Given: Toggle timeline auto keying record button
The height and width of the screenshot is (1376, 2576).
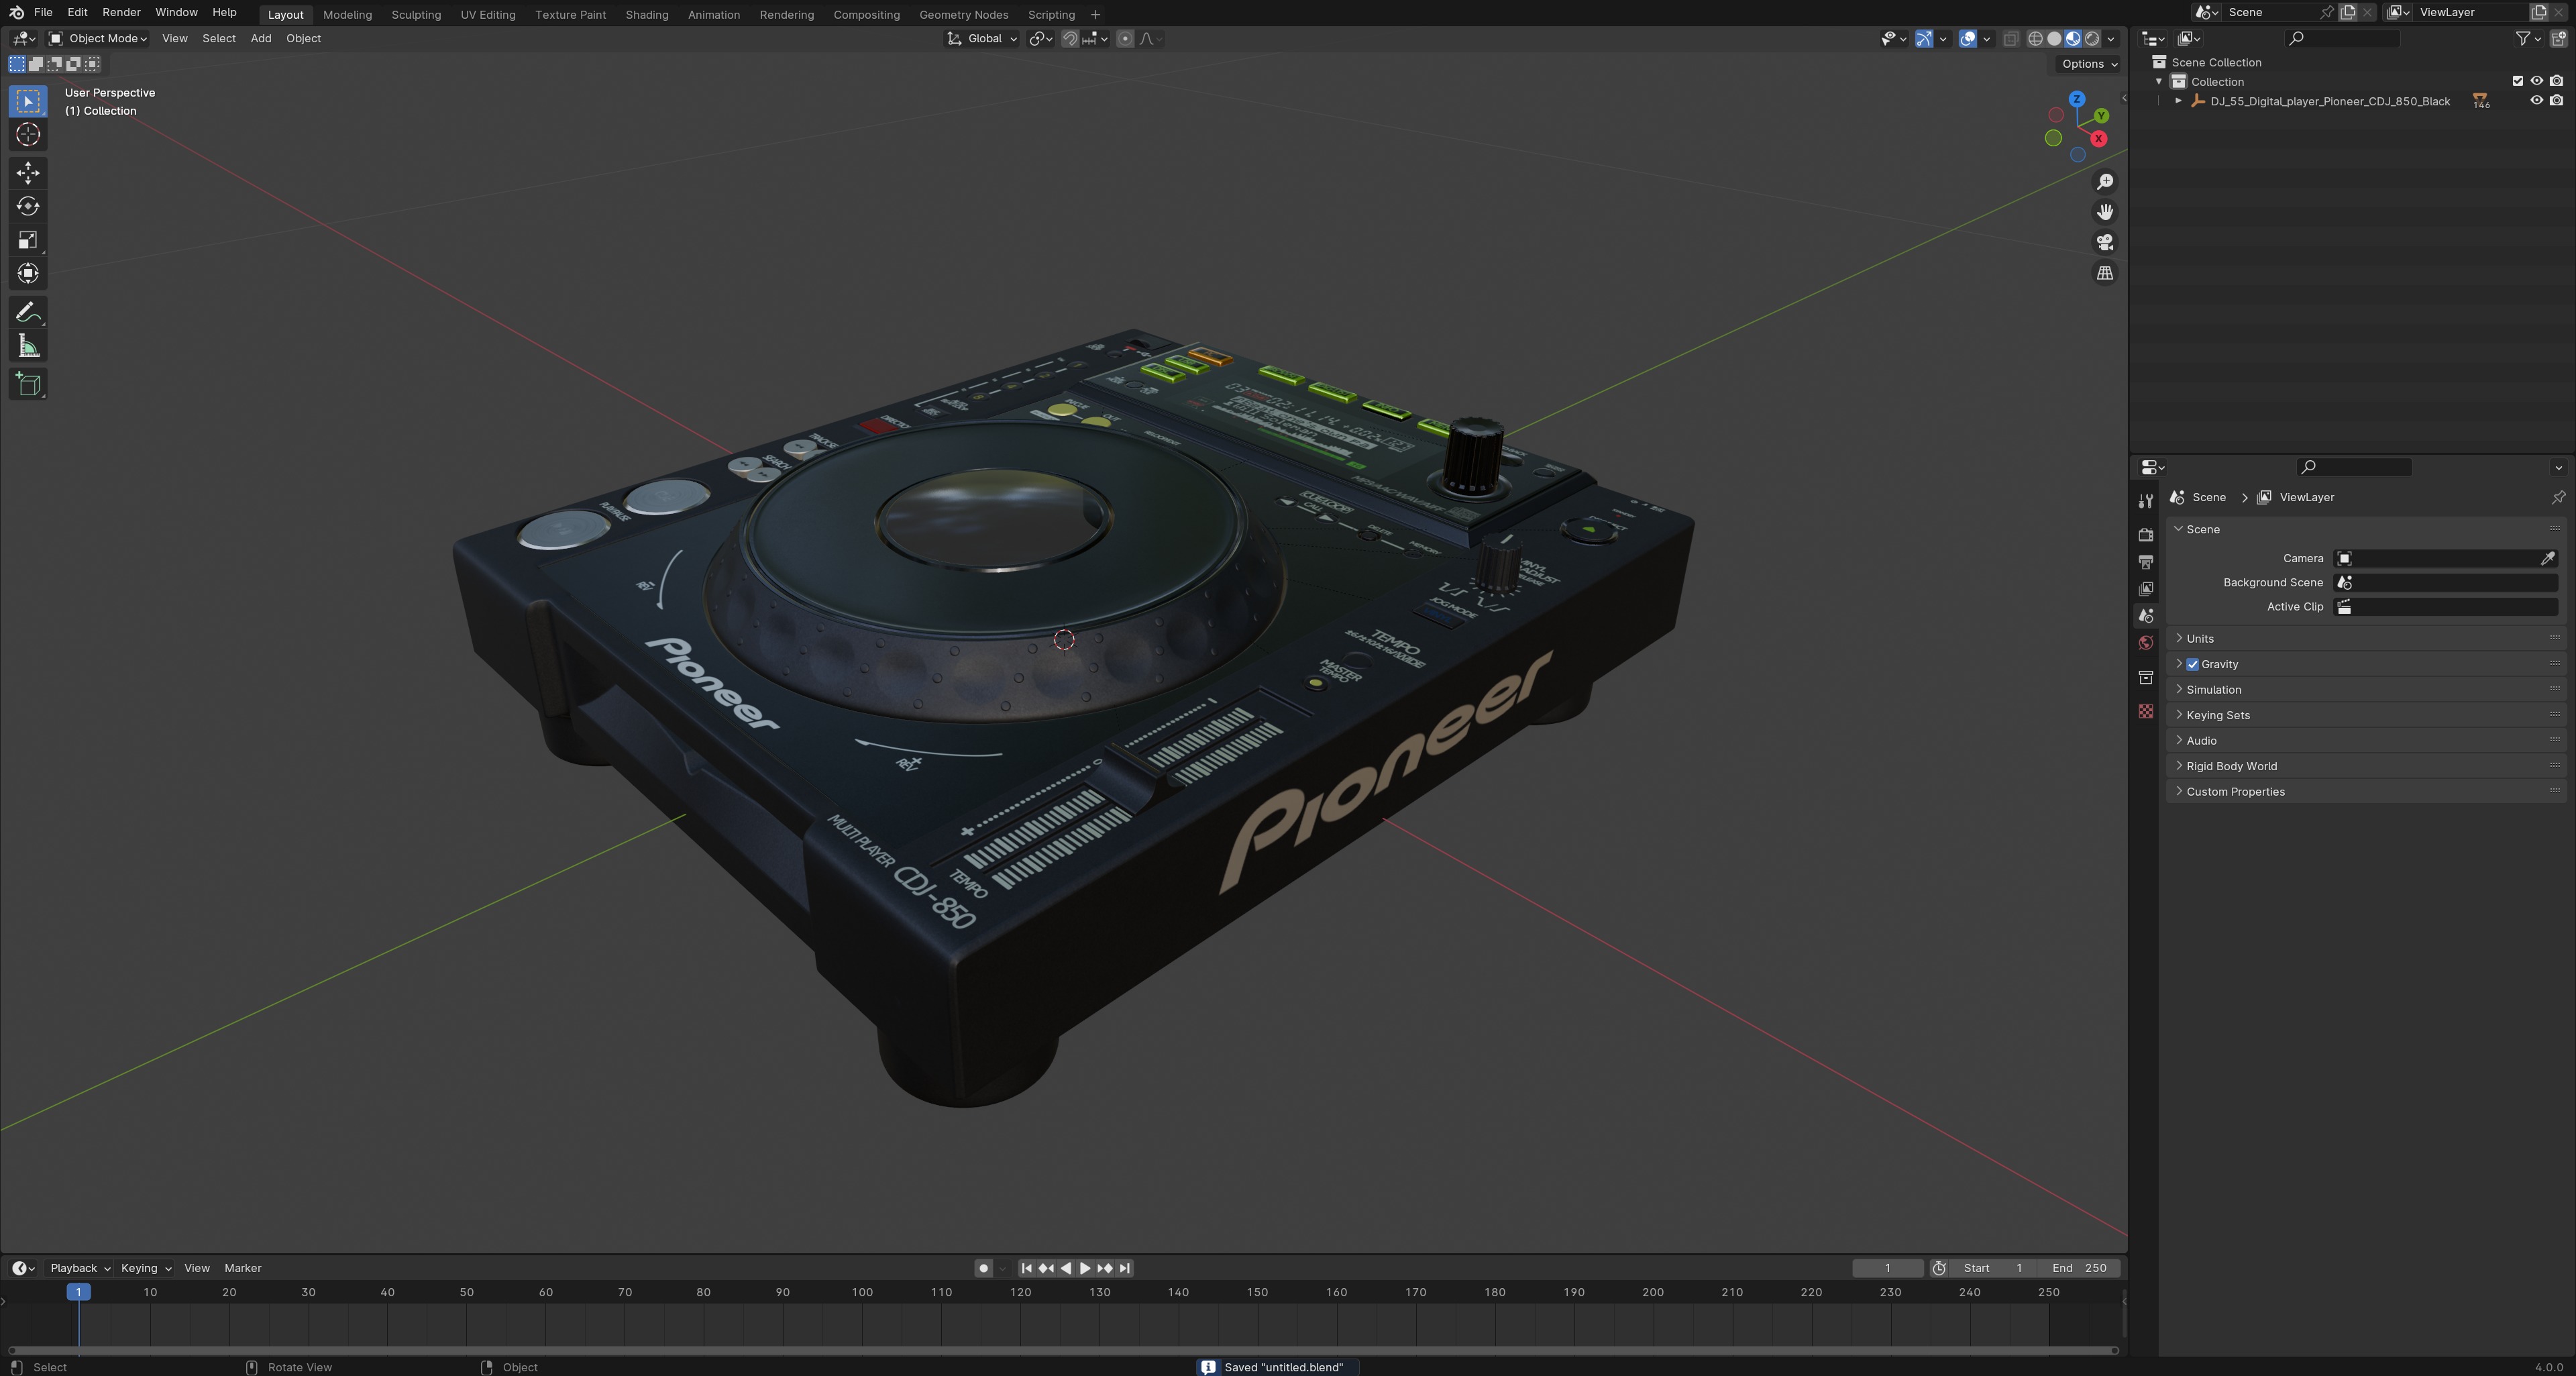Looking at the screenshot, I should 984,1268.
